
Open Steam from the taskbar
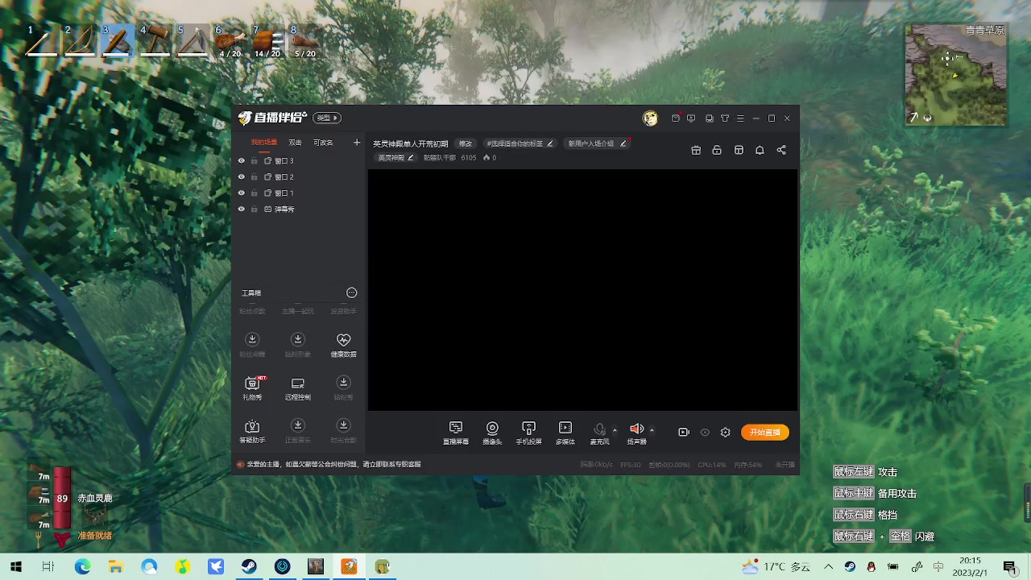[x=249, y=567]
